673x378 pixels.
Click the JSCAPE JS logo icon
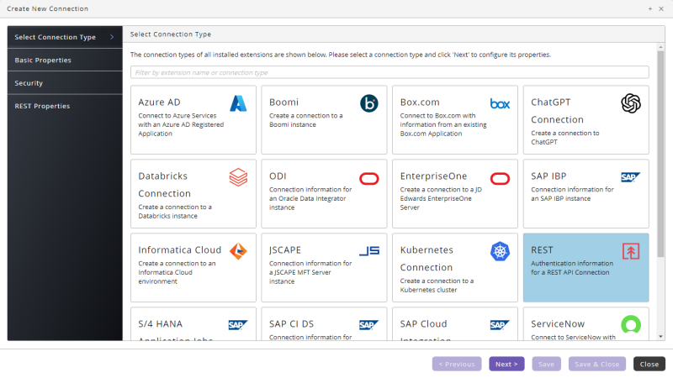coord(369,250)
